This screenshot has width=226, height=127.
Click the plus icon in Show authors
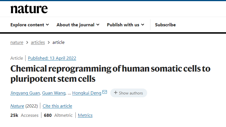point(115,93)
